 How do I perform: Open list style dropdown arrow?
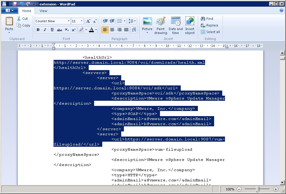coord(125,21)
